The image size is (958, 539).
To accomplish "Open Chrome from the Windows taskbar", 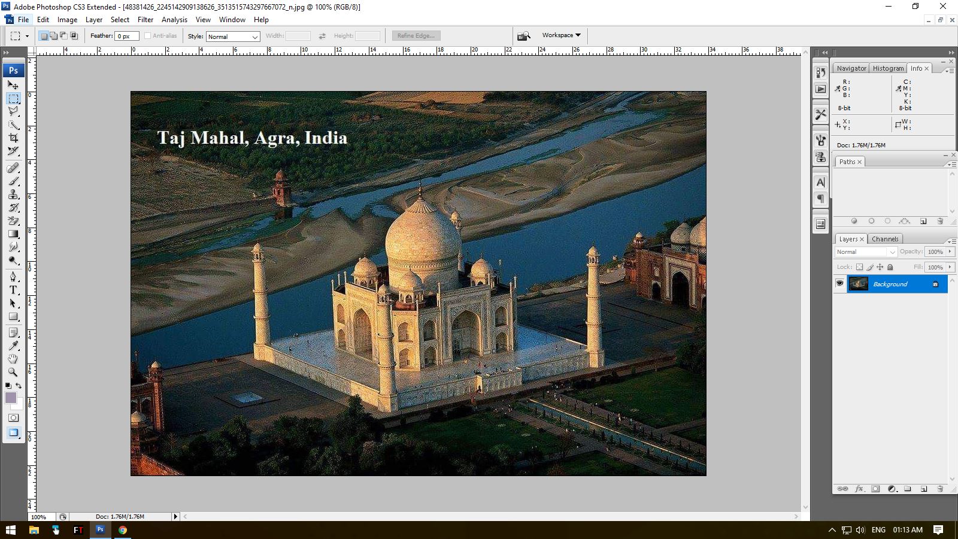I will pos(122,530).
